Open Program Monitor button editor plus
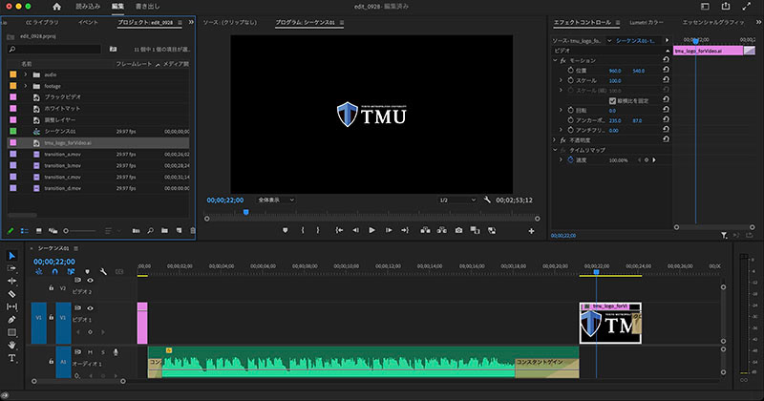 531,231
